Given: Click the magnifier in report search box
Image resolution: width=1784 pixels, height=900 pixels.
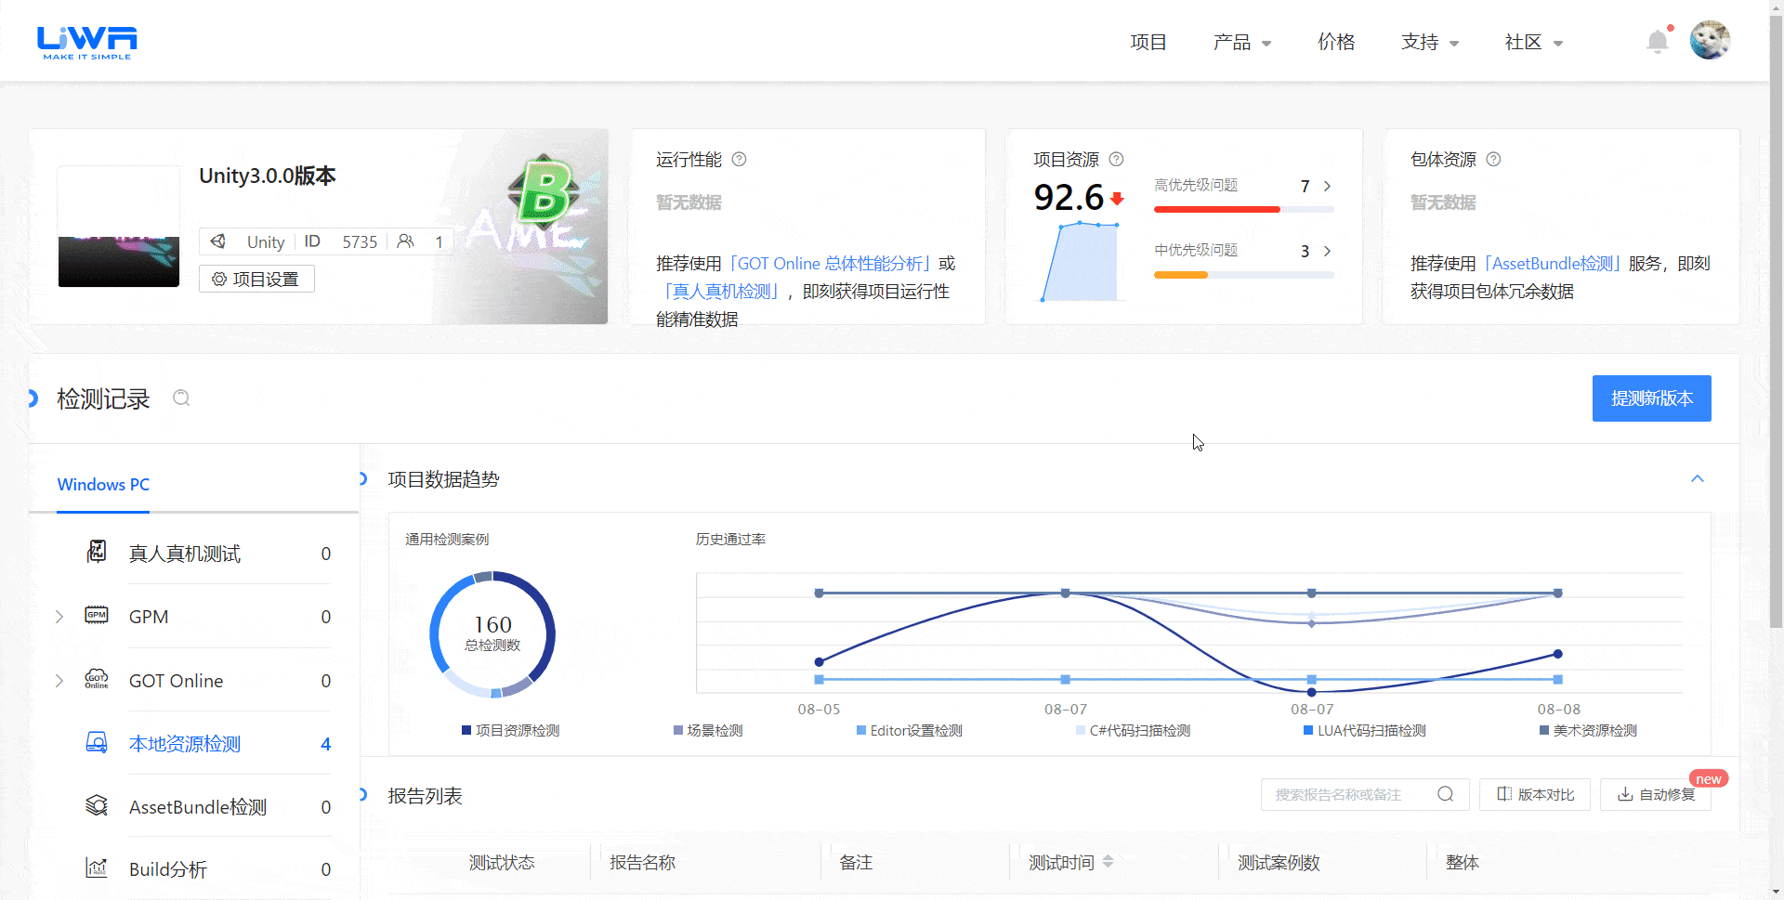Looking at the screenshot, I should [1445, 794].
